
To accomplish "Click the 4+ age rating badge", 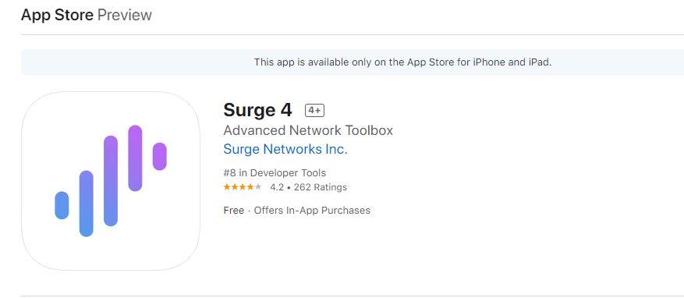I will (314, 111).
